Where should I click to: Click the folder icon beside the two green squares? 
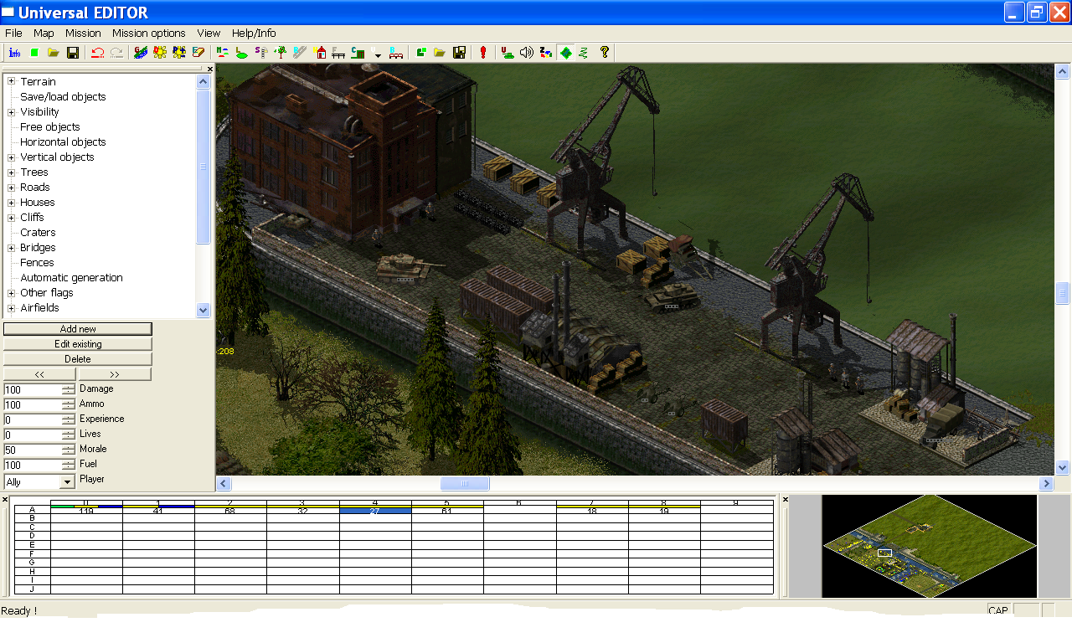[441, 53]
